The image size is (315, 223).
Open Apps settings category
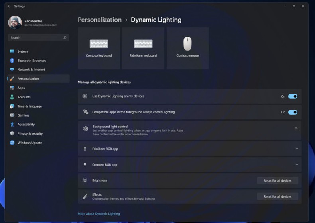tap(38, 88)
